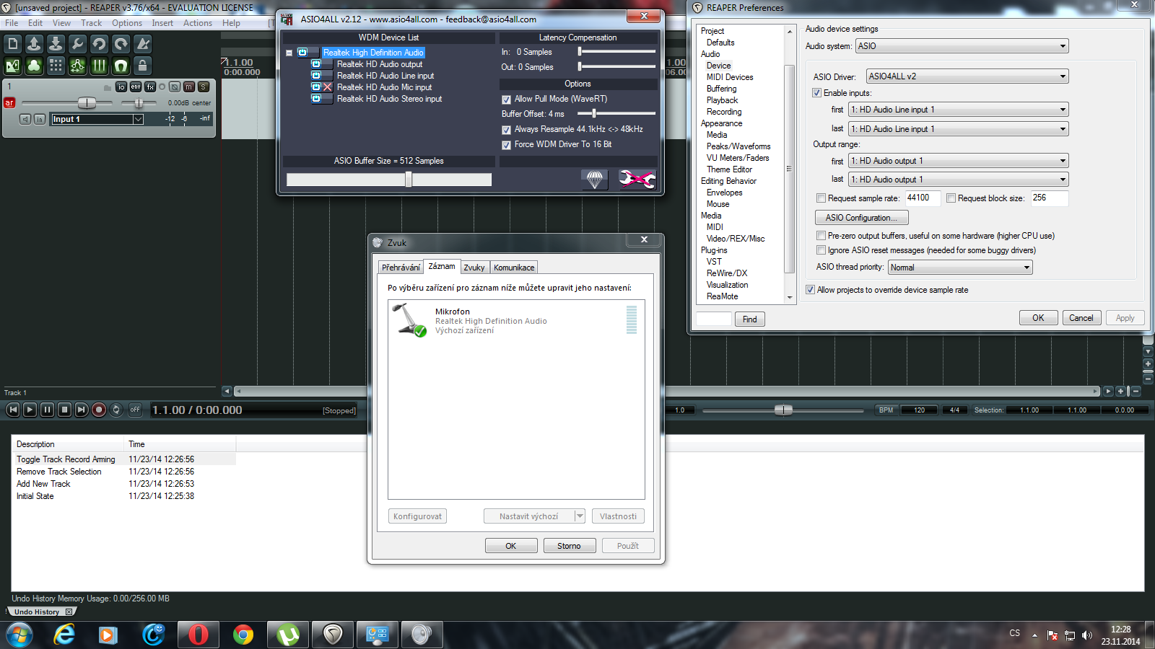
Task: Open the first input 'HD Audio Line input 1' dropdown
Action: pos(959,110)
